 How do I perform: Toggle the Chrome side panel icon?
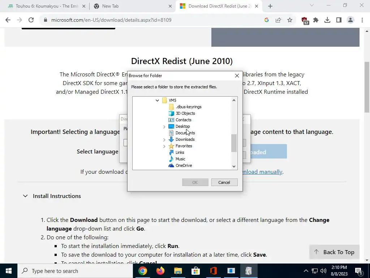tap(339, 20)
